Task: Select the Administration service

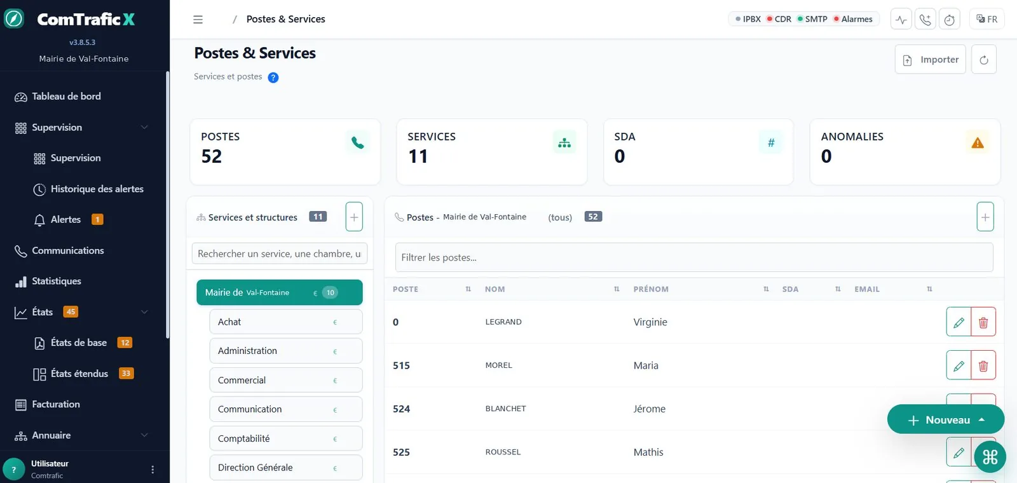Action: tap(286, 351)
